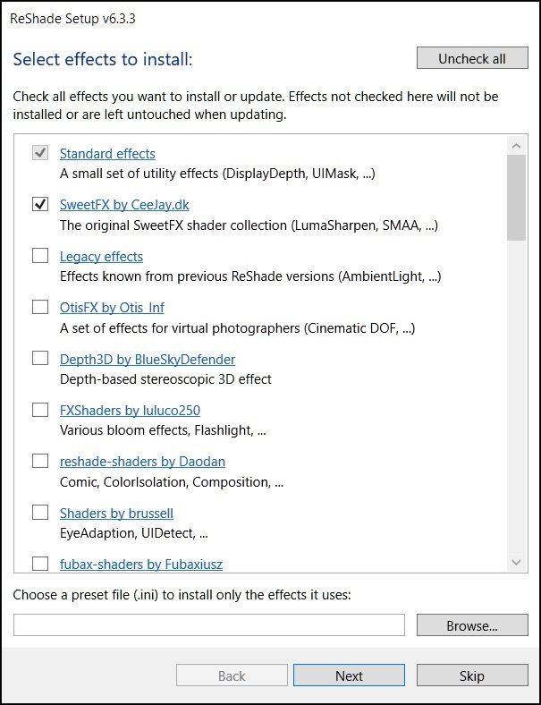Enable the Legacy effects checkbox
The image size is (541, 705).
(40, 256)
